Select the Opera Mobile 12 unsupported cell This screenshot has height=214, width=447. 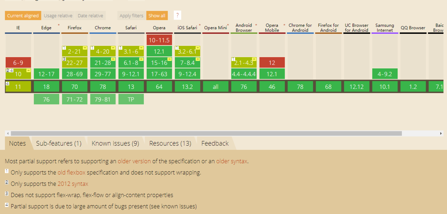click(x=272, y=63)
